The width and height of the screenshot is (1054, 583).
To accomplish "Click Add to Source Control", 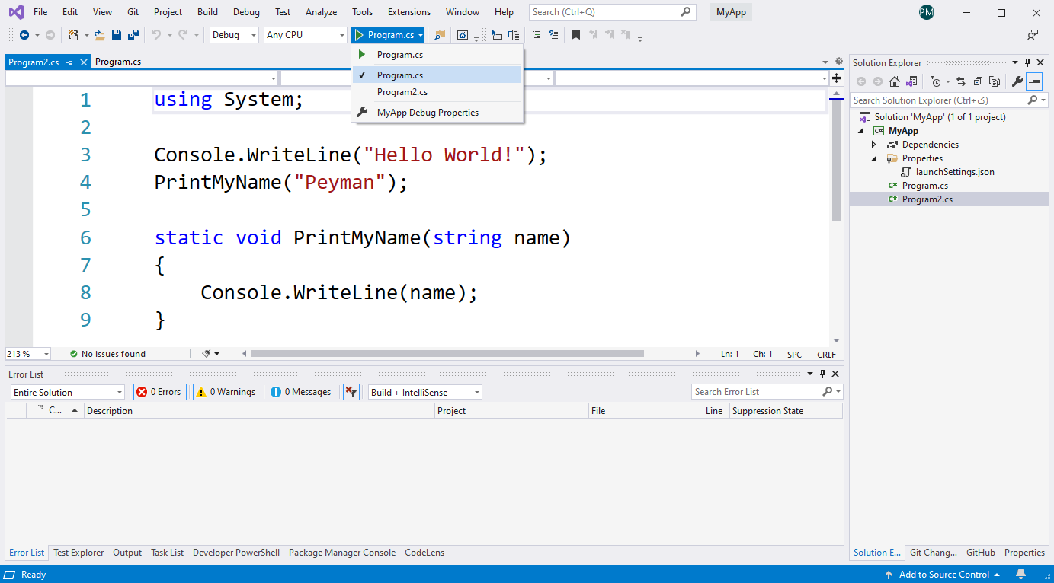I will coord(943,575).
